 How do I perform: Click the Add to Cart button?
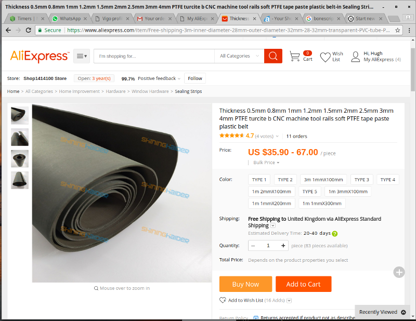[x=303, y=284]
